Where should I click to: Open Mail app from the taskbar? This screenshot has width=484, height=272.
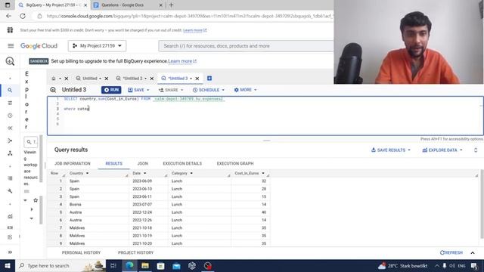176,265
